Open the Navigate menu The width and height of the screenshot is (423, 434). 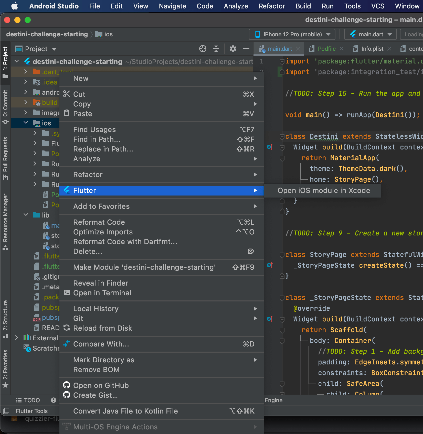pos(172,6)
